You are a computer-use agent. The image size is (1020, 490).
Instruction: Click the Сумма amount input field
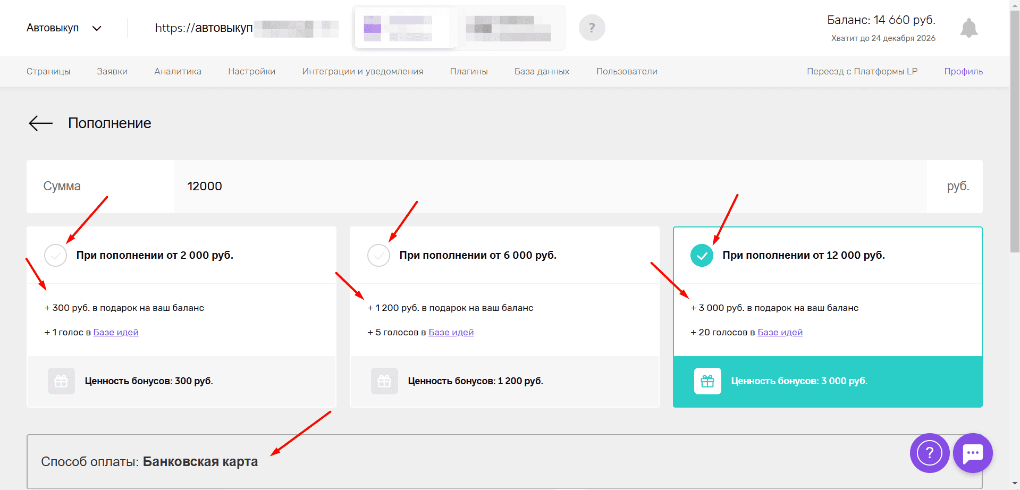point(550,187)
